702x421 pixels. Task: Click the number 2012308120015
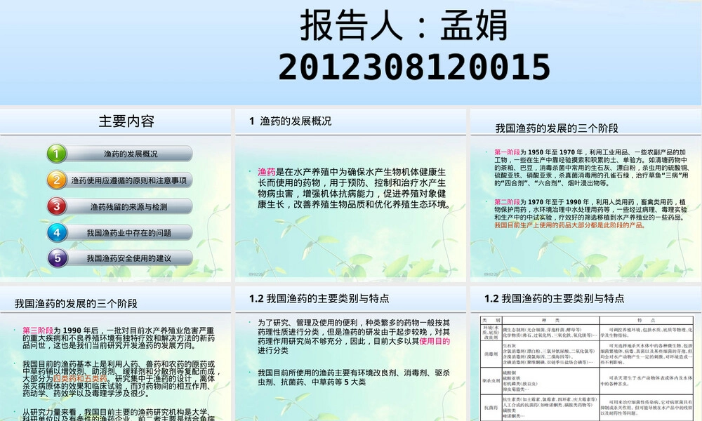coord(414,67)
